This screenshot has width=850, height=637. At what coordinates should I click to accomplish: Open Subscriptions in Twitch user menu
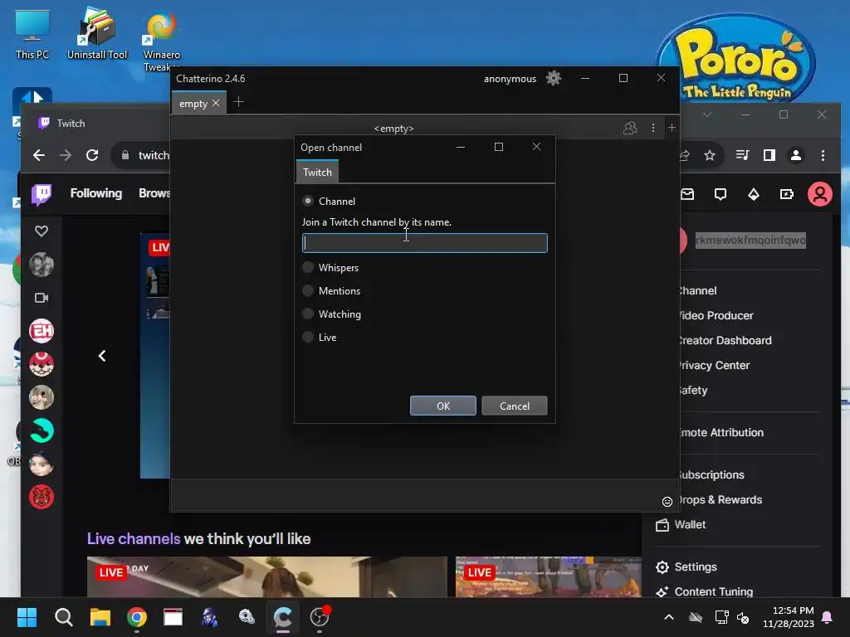[x=711, y=475]
